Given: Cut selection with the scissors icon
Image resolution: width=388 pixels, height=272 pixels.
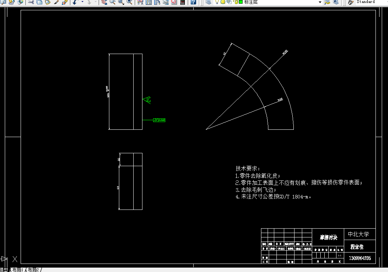Looking at the screenshot, I should (x=31, y=2).
